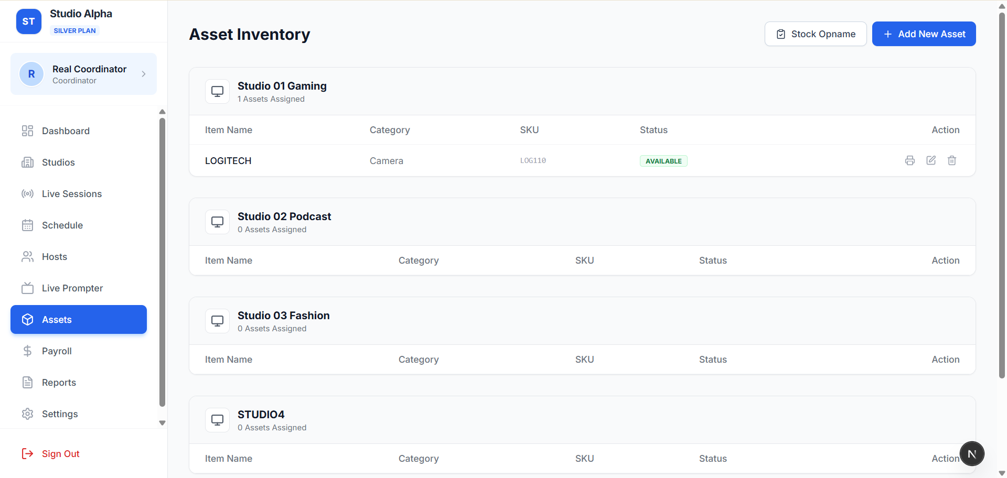Image resolution: width=1007 pixels, height=478 pixels.
Task: Expand the Real Coordinator profile chevron
Action: [144, 74]
